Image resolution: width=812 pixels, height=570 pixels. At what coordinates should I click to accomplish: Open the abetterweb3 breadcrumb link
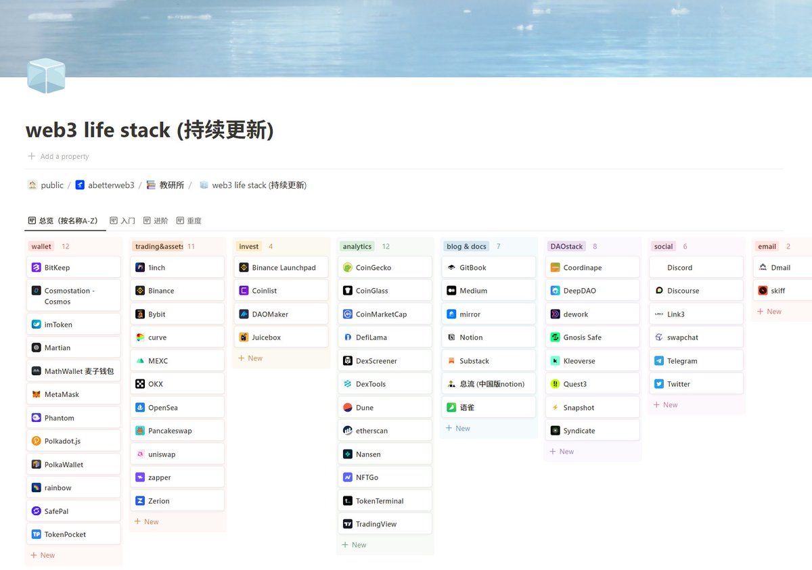coord(105,185)
